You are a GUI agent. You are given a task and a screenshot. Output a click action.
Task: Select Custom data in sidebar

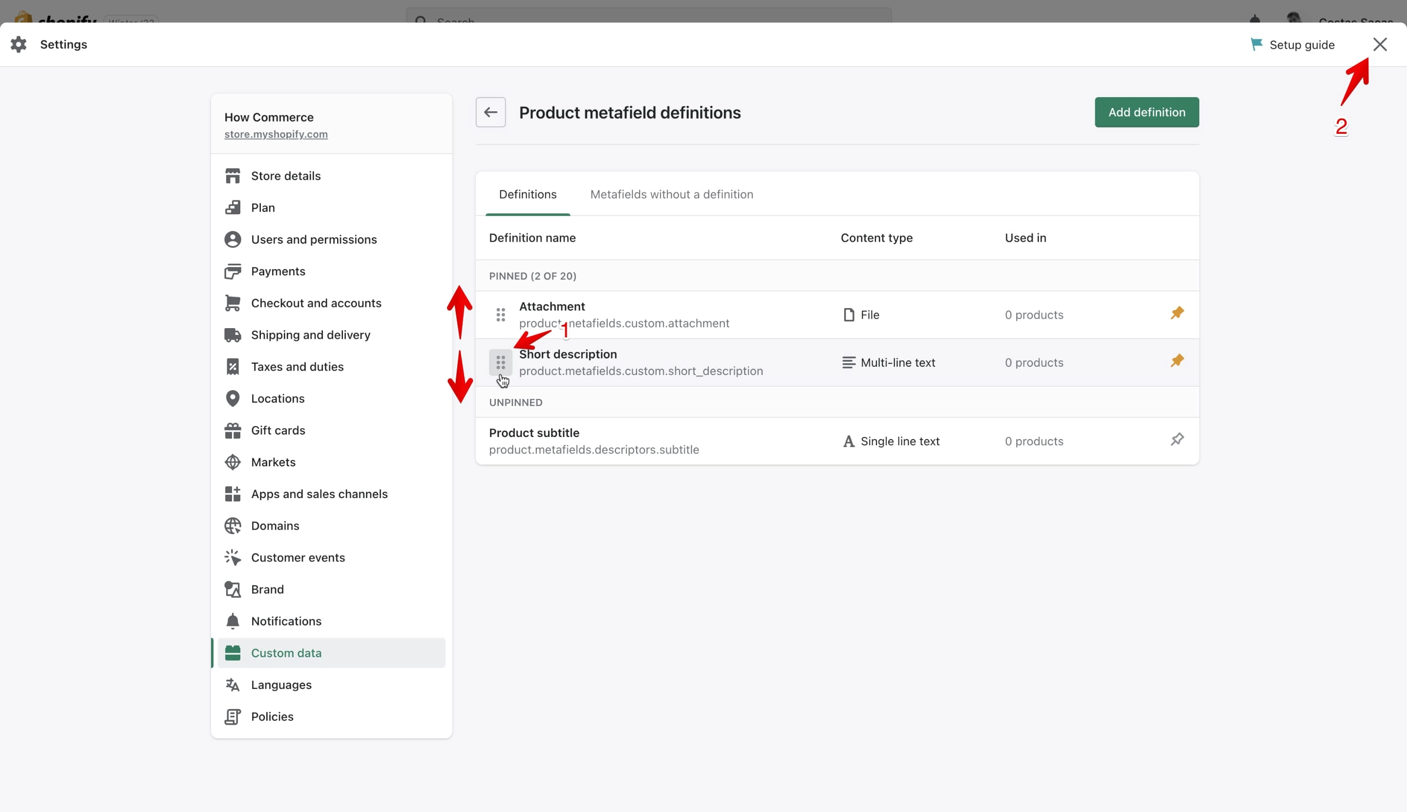pos(331,652)
